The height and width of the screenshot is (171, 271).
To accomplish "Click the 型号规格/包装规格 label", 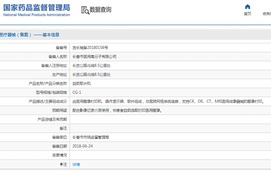I will click(x=52, y=93).
